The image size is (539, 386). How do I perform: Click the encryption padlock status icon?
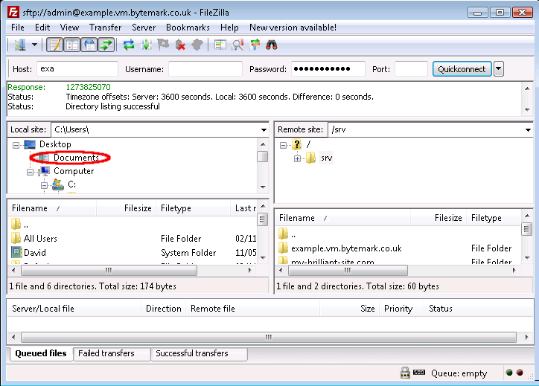coord(405,373)
